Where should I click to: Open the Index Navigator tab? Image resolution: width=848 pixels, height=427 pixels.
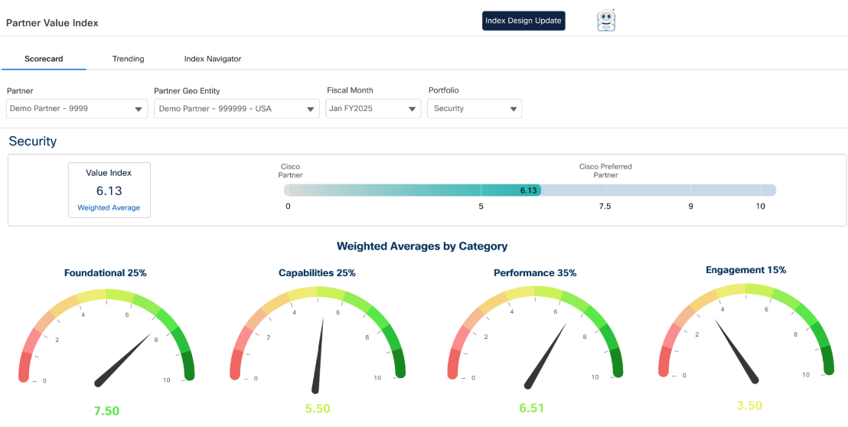coord(213,59)
